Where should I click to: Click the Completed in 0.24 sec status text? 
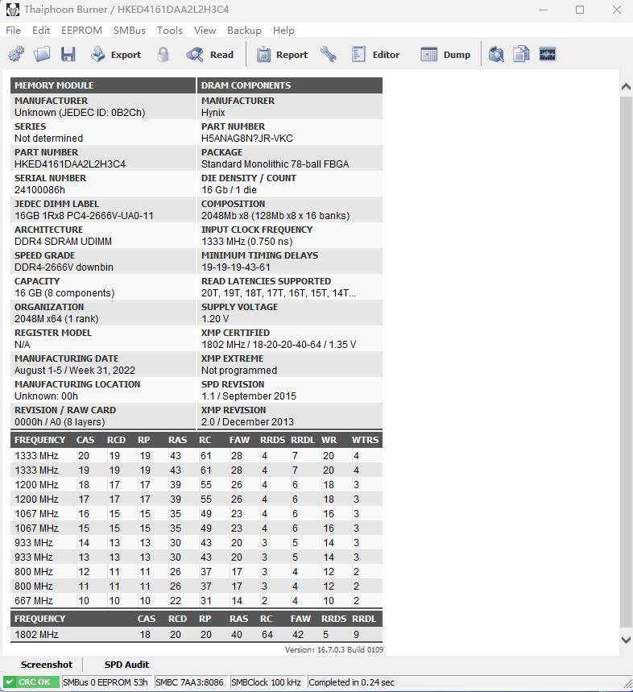click(352, 682)
